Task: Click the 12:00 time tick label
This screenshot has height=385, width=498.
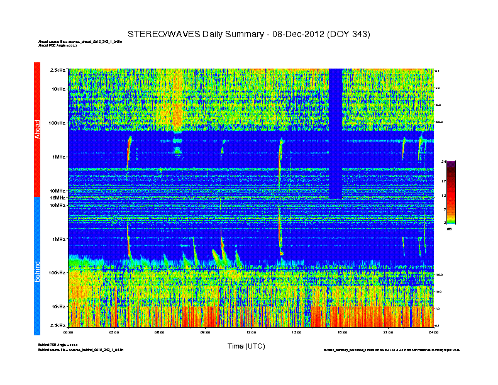Action: [251, 332]
